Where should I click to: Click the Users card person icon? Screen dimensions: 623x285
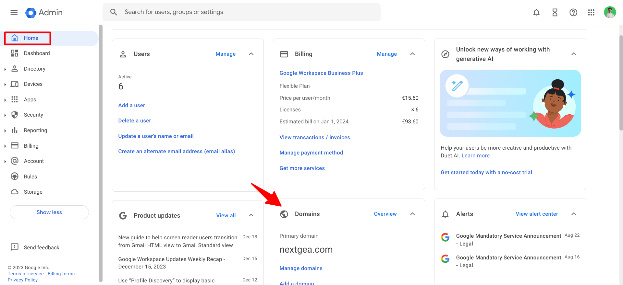pyautogui.click(x=123, y=54)
